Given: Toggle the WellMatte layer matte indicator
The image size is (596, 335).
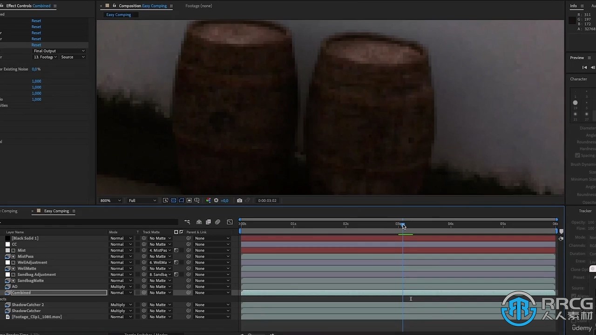Looking at the screenshot, I should coord(13,268).
